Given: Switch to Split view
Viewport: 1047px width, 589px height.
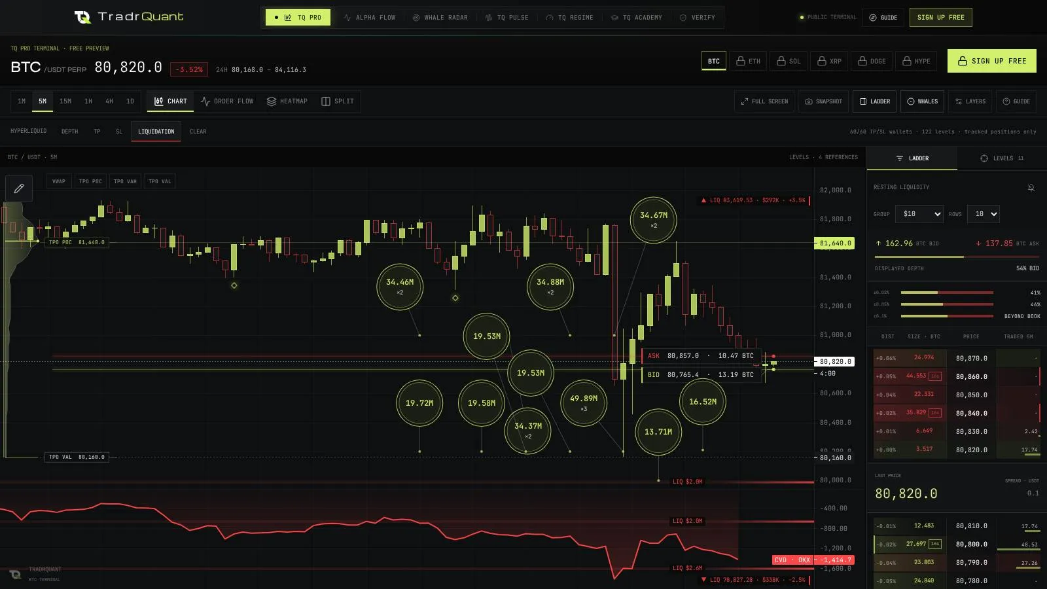Looking at the screenshot, I should click(338, 101).
